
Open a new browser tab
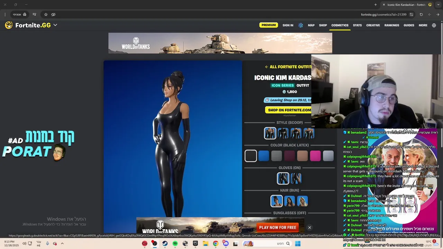(x=376, y=4)
